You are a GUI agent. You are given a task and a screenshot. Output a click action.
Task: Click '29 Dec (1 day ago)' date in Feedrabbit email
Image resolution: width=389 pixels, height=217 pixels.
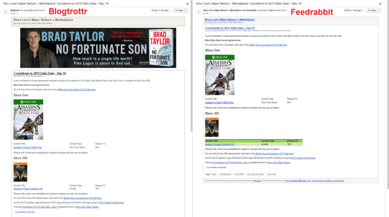pos(353,11)
